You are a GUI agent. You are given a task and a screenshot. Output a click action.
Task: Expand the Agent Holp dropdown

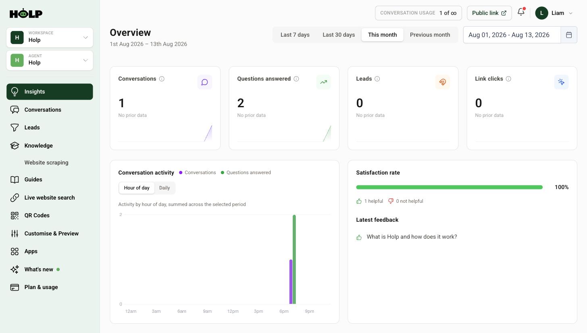click(x=50, y=60)
